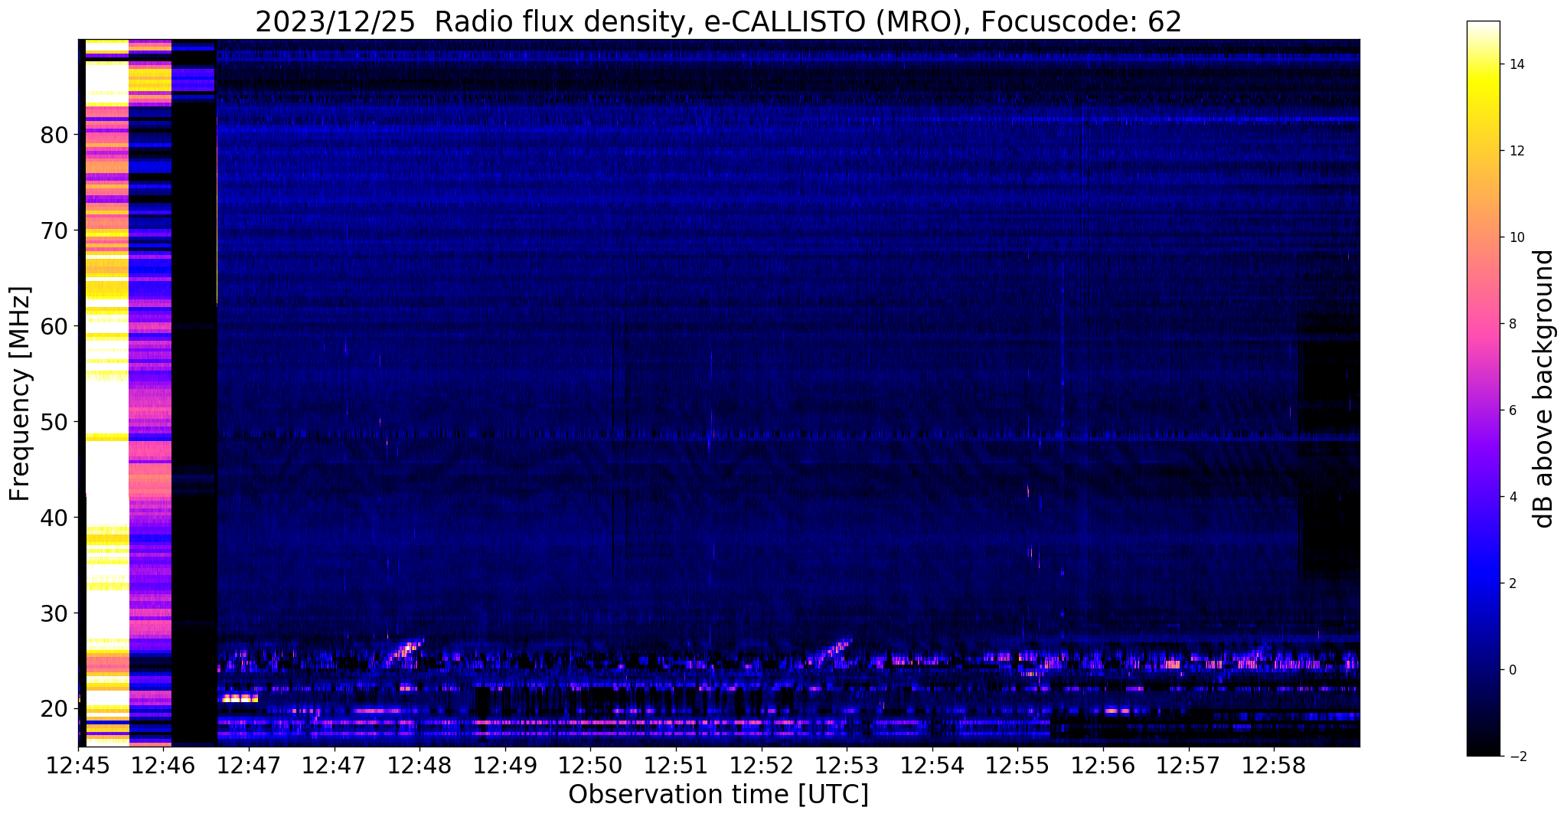Click the colorbar tick value 2
This screenshot has width=1567, height=817.
pyautogui.click(x=1512, y=583)
